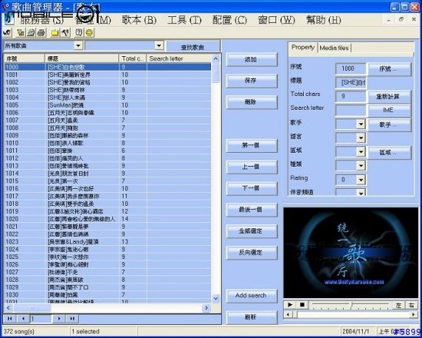
Task: Open the second filter dropdown beside 所有歌曲
Action: pos(159,45)
